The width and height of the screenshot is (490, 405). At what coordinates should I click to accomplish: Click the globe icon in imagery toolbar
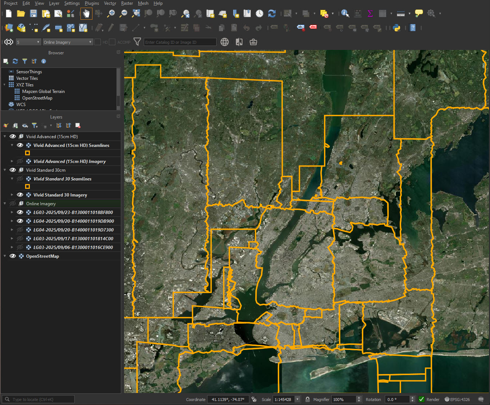click(225, 42)
